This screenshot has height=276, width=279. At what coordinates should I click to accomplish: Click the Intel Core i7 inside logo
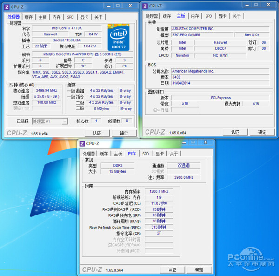point(119,37)
